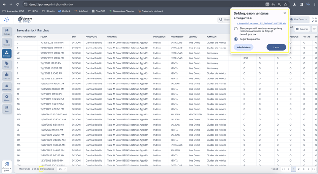Screen dimensions: 318x174
Task: Open the ChatGPT bookmark
Action: (x=98, y=11)
